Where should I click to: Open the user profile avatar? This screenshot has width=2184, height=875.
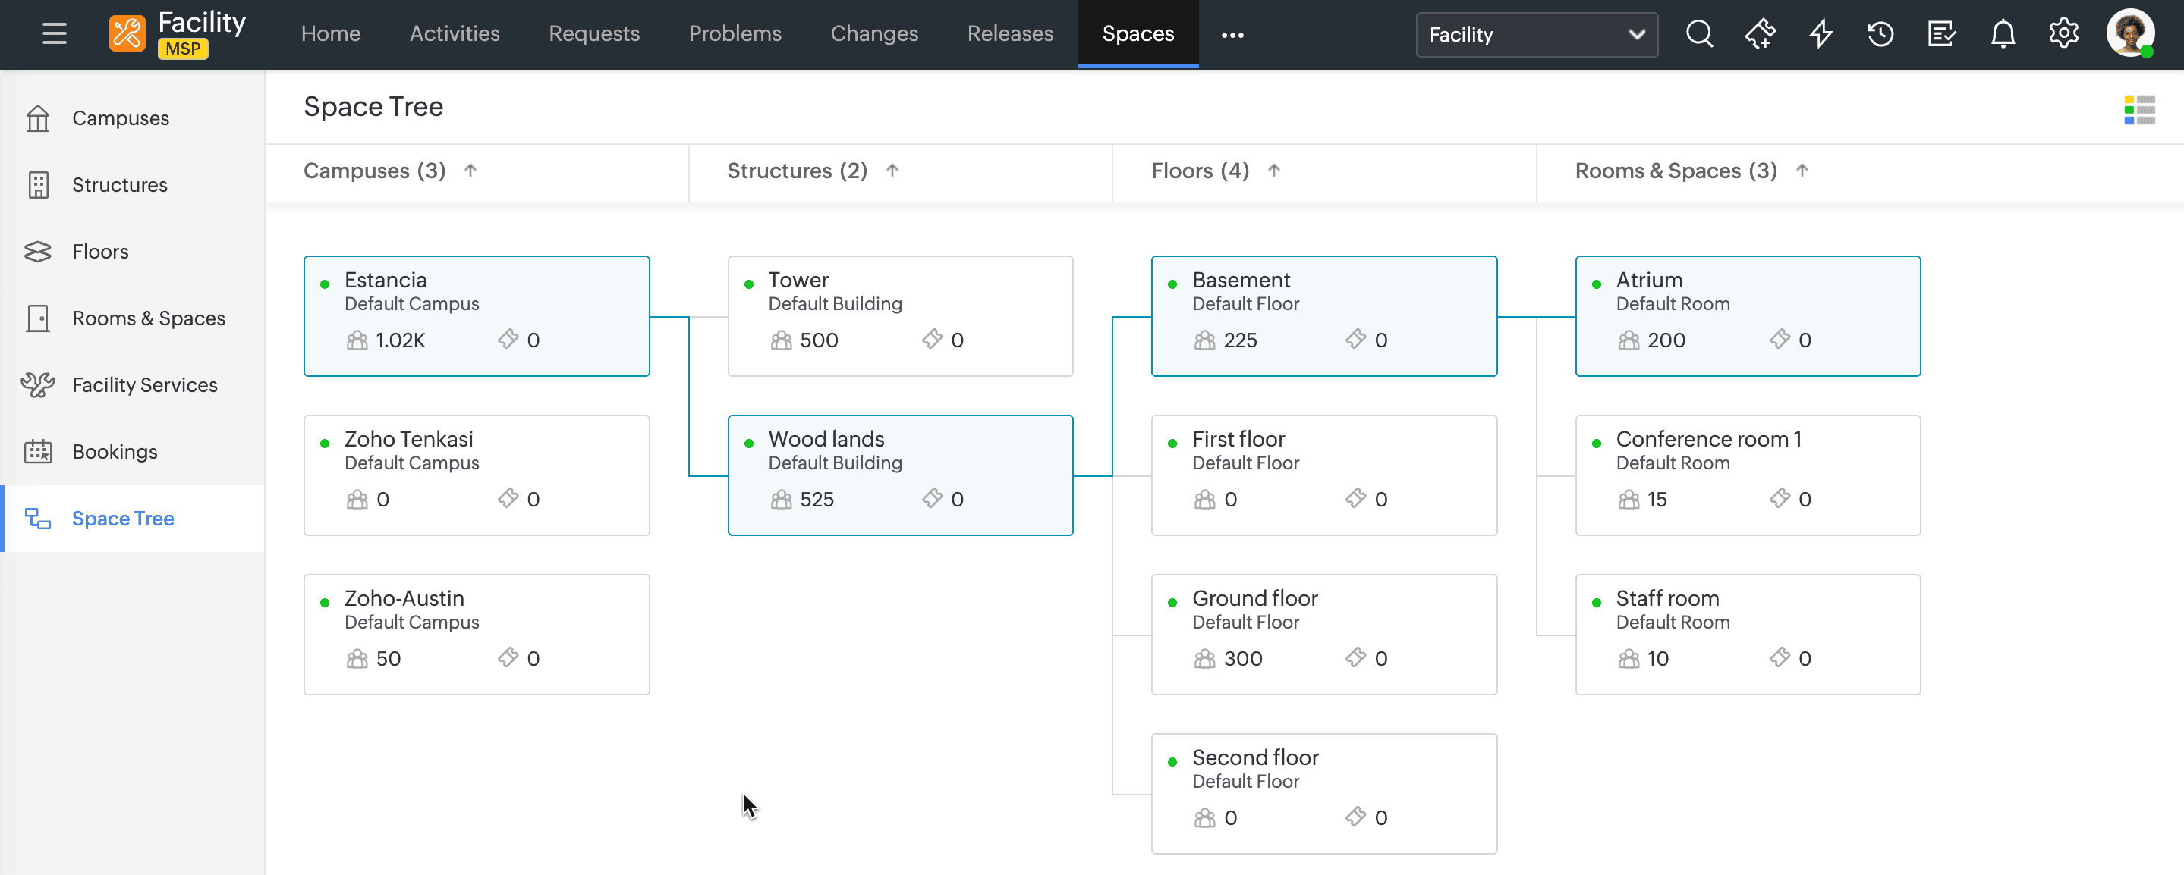pos(2129,34)
